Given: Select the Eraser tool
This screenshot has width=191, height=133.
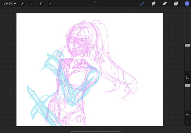Looking at the screenshot, I should (x=165, y=4).
